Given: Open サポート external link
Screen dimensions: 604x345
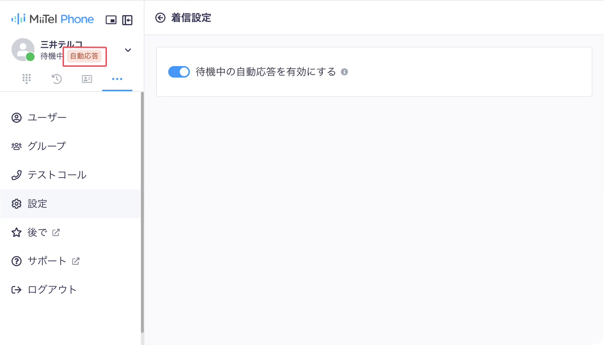Looking at the screenshot, I should click(x=71, y=261).
